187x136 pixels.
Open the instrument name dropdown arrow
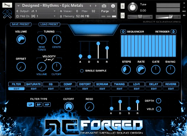pyautogui.click(x=18, y=6)
